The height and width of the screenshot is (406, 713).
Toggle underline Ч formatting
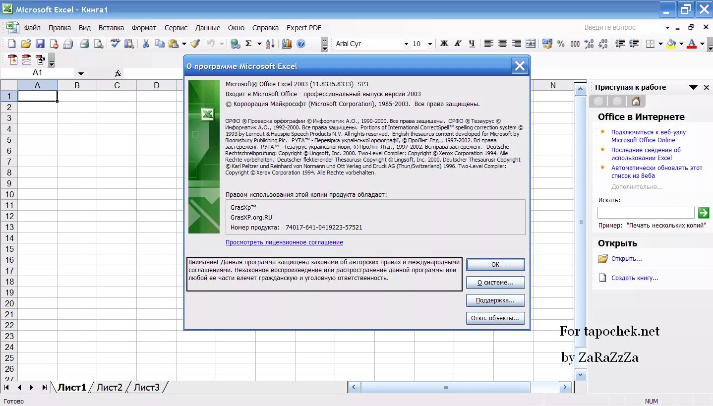pyautogui.click(x=472, y=44)
